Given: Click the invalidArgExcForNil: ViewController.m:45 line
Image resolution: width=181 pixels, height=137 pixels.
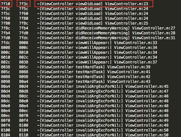Looking at the screenshot, I should (x=103, y=86).
